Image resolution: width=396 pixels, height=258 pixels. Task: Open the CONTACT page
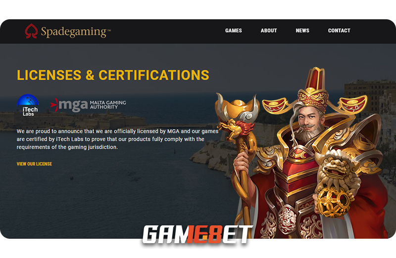(339, 31)
